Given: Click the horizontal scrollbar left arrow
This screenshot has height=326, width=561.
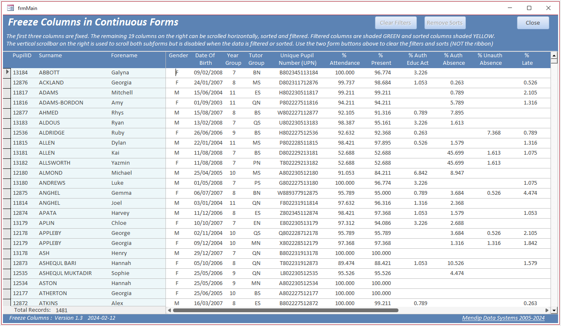Looking at the screenshot, I should pos(169,310).
